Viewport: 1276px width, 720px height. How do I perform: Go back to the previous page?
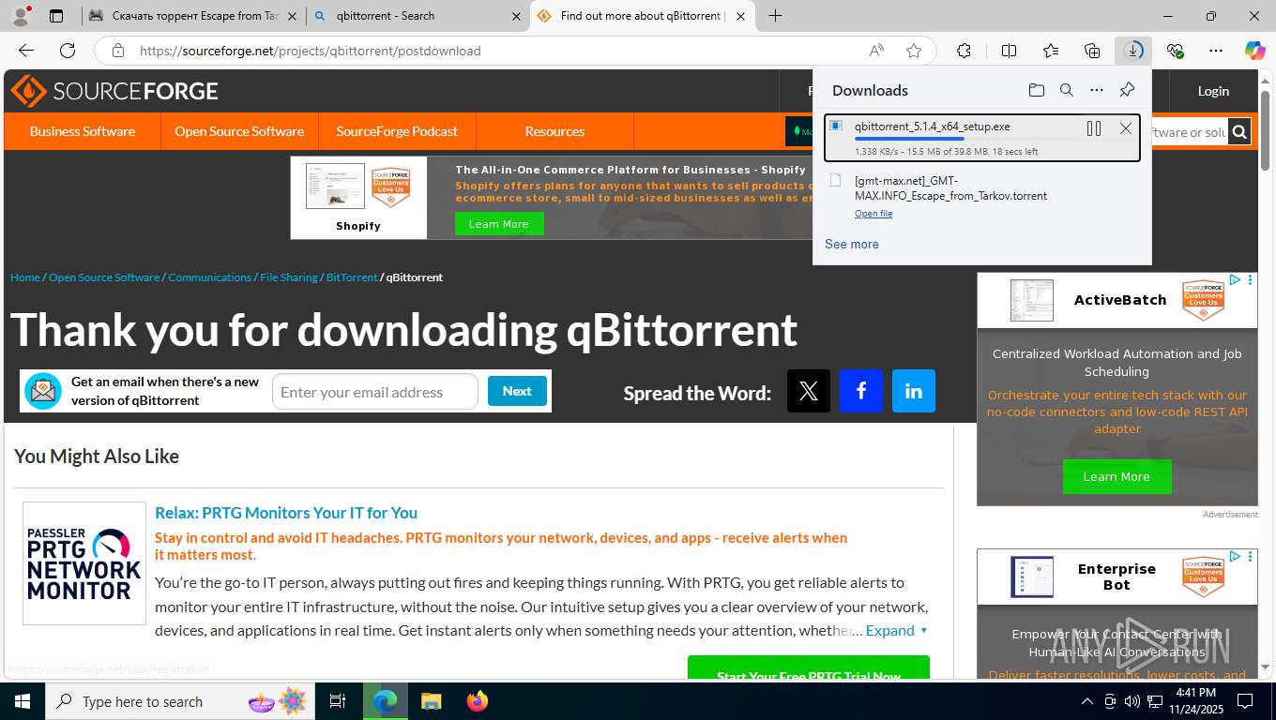26,51
